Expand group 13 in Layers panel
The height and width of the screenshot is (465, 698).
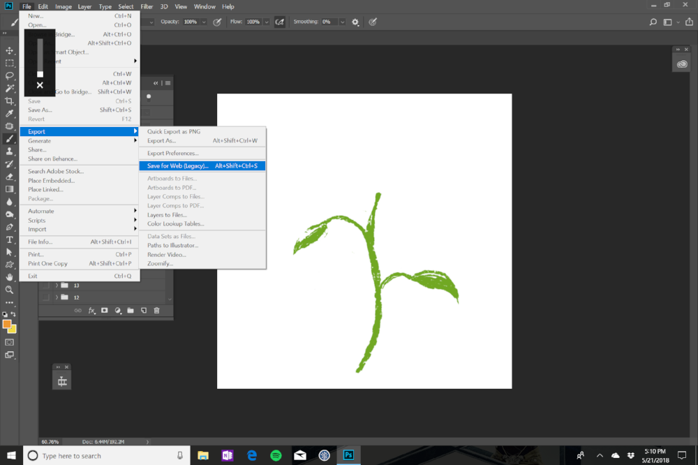coord(57,285)
